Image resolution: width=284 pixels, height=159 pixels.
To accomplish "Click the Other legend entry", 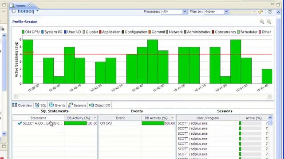I will (265, 32).
